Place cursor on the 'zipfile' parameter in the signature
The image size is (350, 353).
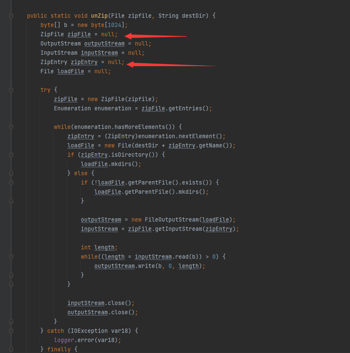tap(139, 16)
